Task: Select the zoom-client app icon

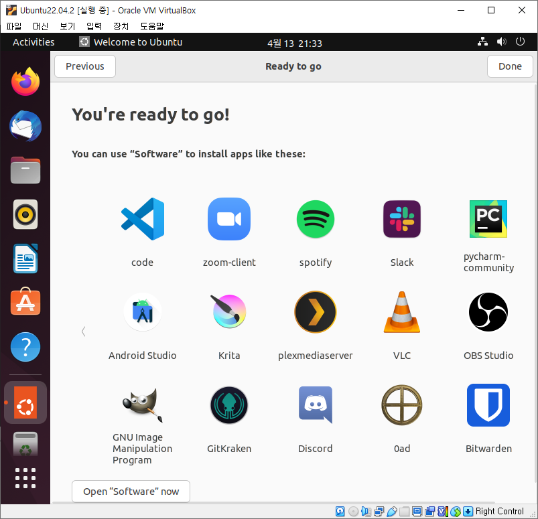Action: point(229,219)
